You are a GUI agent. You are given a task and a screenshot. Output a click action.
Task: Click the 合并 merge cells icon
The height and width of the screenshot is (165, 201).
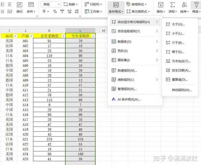31,5
